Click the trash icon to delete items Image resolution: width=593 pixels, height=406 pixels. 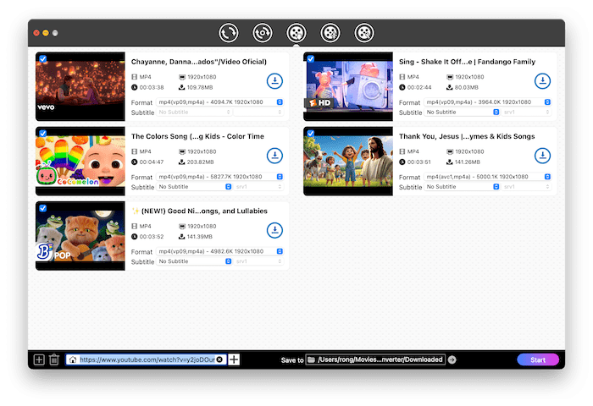[54, 359]
